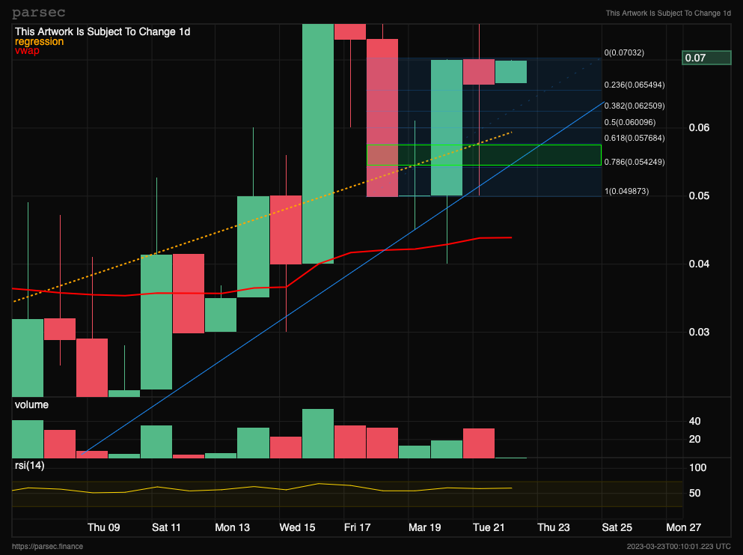Click the Fri 17 date label
Screen dimensions: 743x555
358,527
